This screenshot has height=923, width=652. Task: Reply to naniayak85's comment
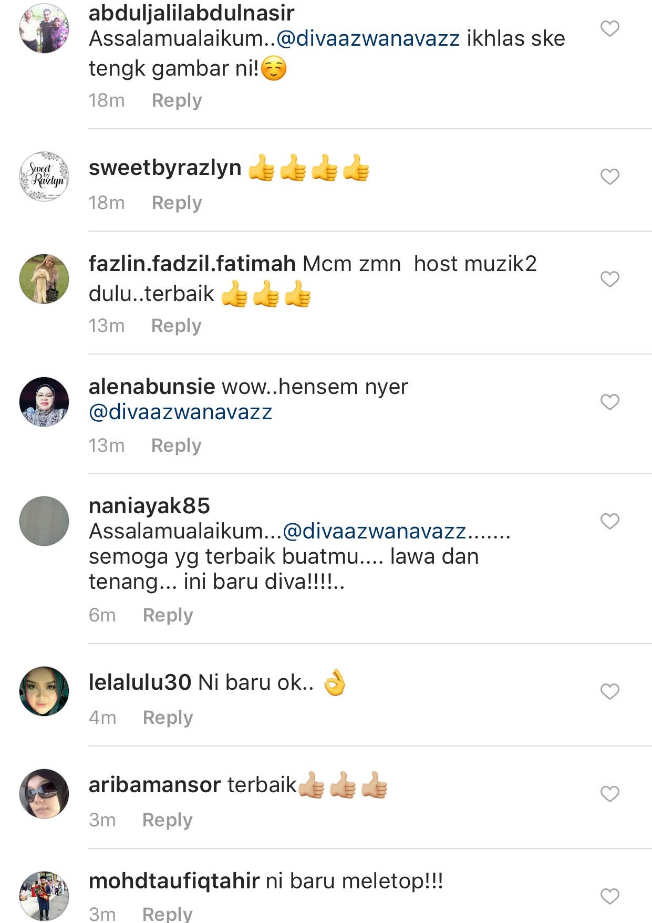(168, 615)
